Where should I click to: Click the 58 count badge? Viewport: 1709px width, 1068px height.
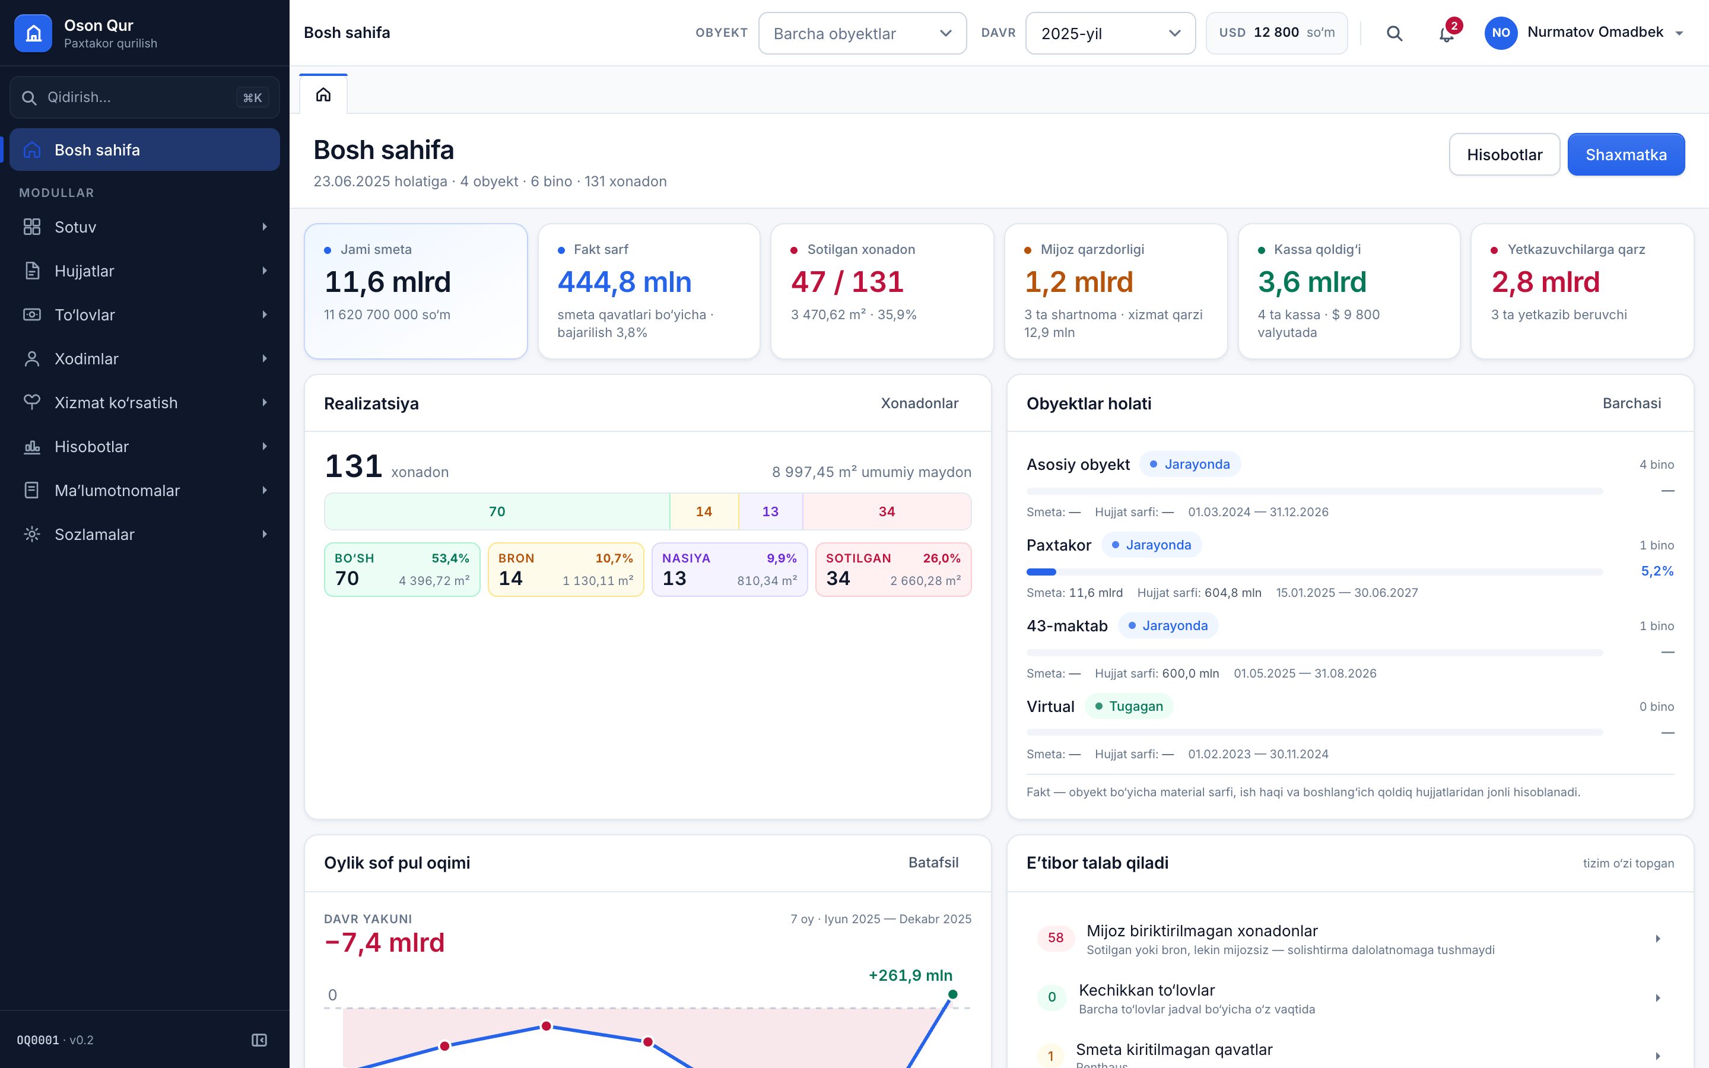click(1055, 938)
